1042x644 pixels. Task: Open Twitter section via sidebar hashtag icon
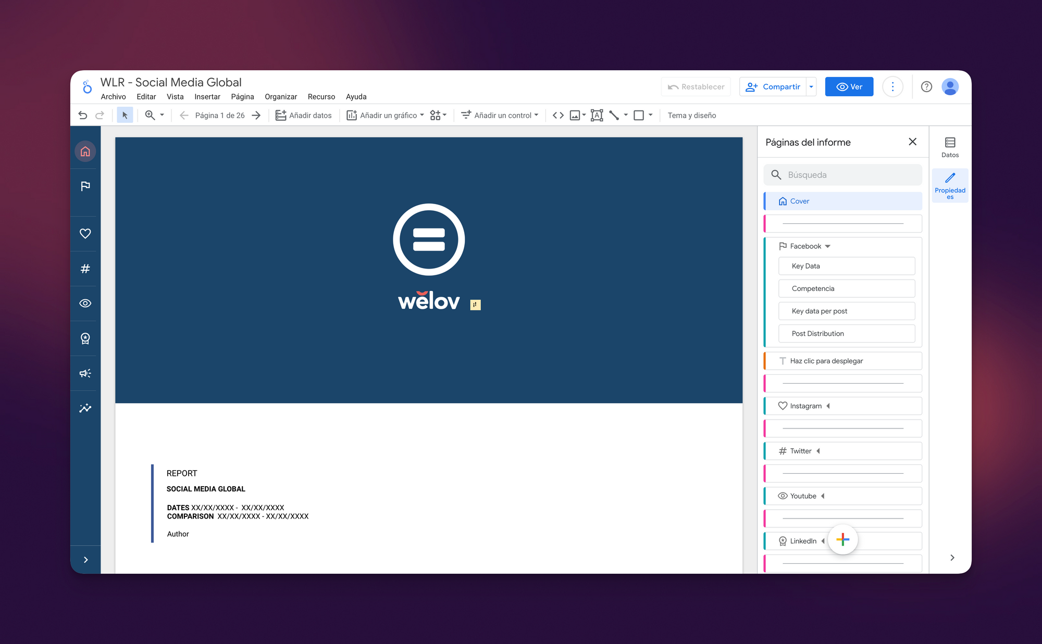pyautogui.click(x=85, y=269)
